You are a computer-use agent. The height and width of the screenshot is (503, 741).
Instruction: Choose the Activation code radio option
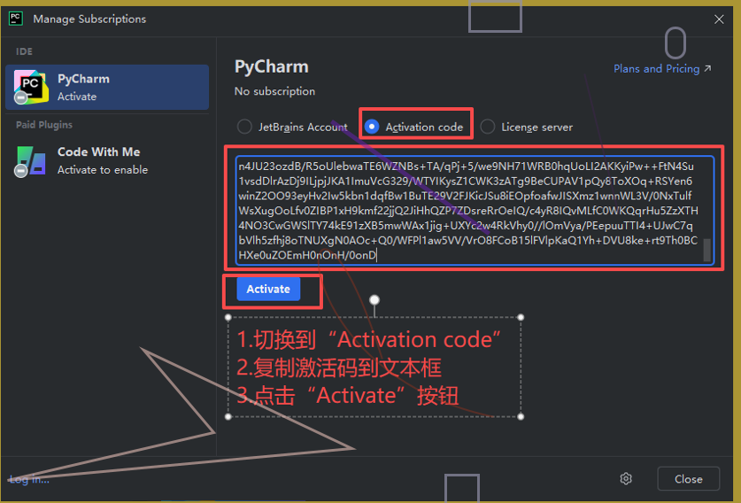pyautogui.click(x=414, y=127)
